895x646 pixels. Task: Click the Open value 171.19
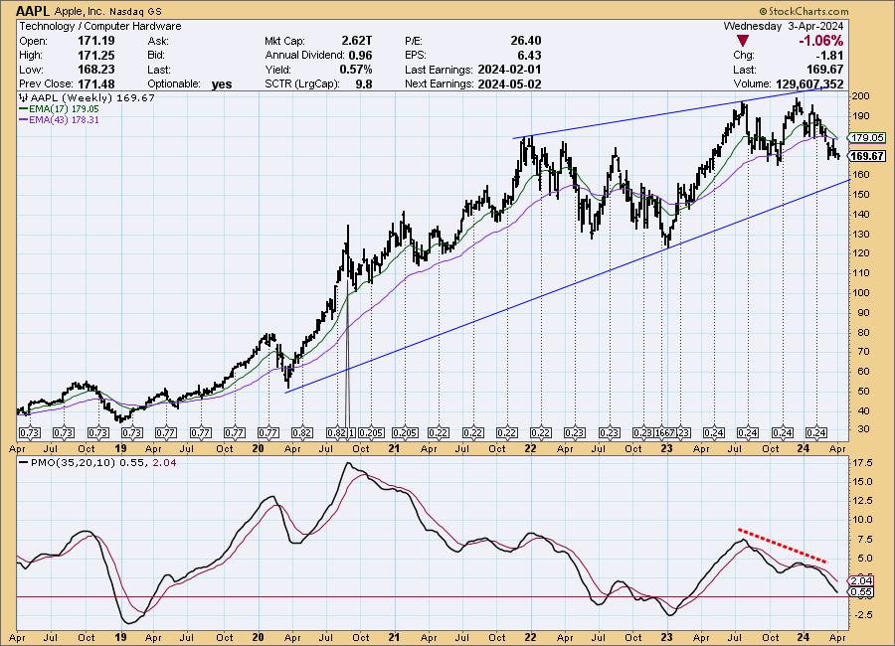(95, 41)
